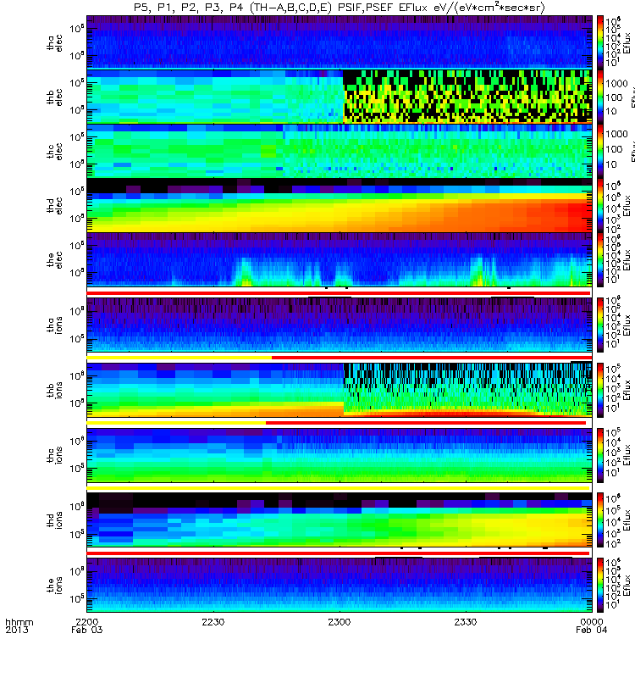
Task: Click the 'hhmm' axis unit label
Action: click(19, 622)
